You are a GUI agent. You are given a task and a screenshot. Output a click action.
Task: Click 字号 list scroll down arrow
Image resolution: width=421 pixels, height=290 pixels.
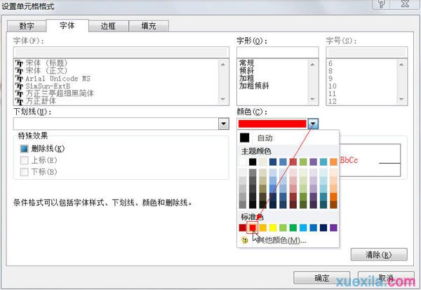click(x=401, y=99)
